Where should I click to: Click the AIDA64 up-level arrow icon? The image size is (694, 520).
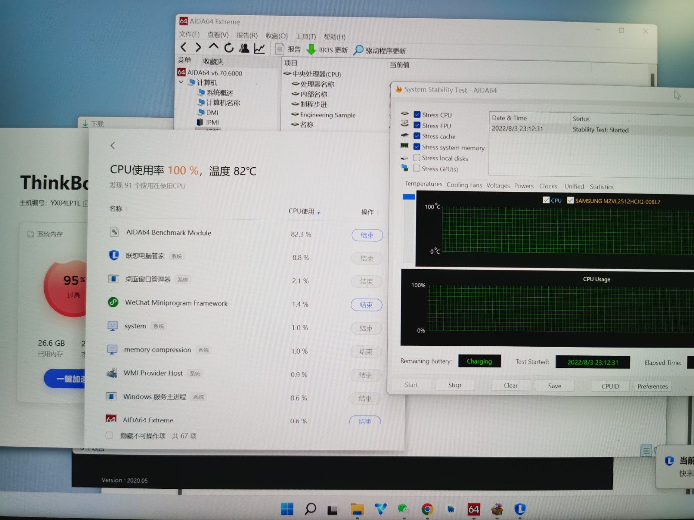[x=213, y=47]
